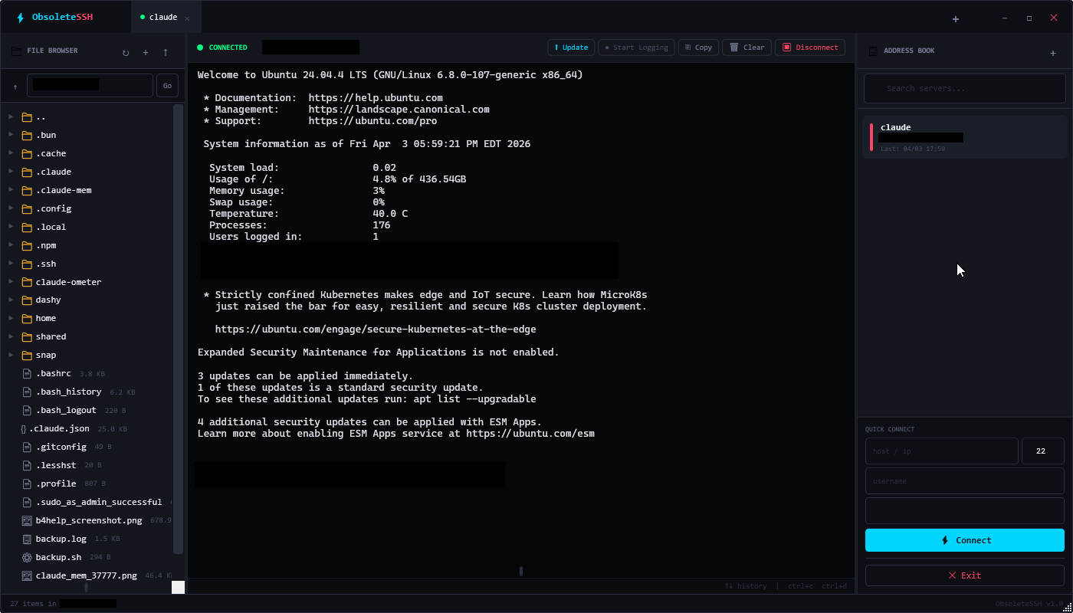Expand the shared folder
Screen dimensions: 1073x613
pos(11,337)
